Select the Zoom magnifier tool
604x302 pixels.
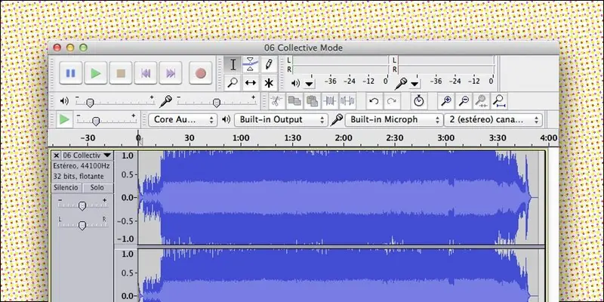point(233,82)
